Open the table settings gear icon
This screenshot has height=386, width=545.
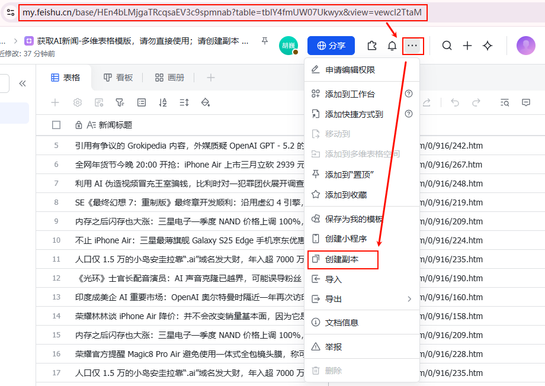(76, 102)
